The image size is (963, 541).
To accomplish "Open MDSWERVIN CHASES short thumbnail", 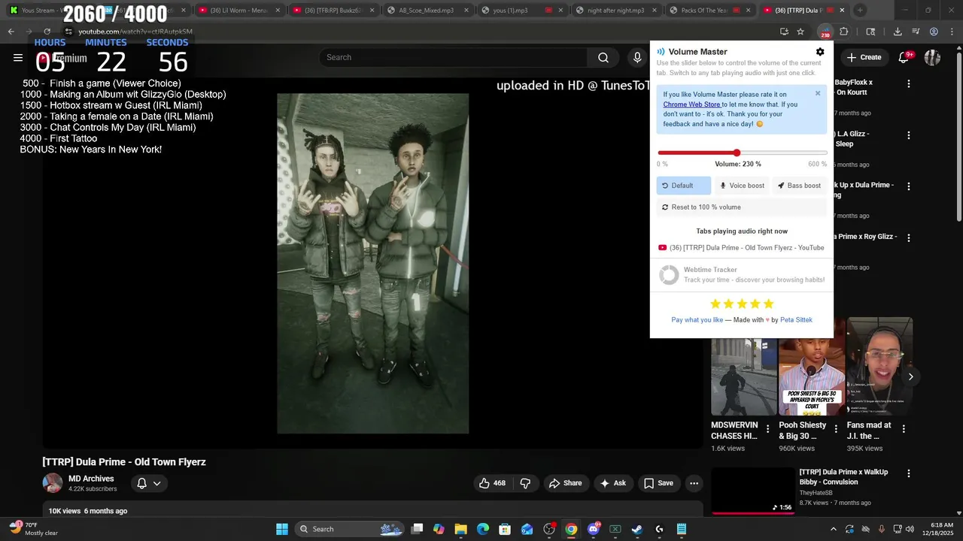I will point(743,376).
